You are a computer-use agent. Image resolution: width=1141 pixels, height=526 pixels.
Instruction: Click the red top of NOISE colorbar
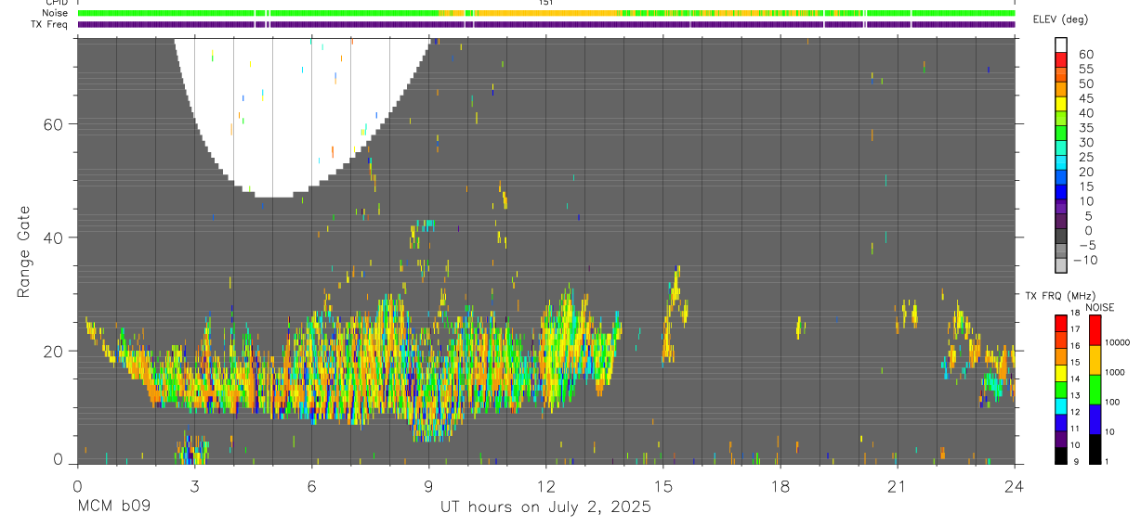tap(1095, 329)
